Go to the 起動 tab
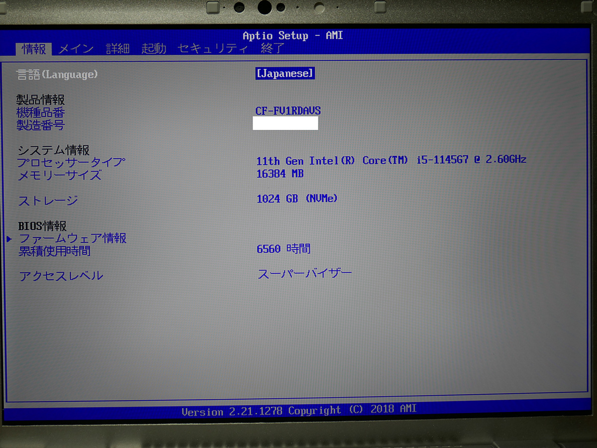This screenshot has width=597, height=448. point(153,49)
